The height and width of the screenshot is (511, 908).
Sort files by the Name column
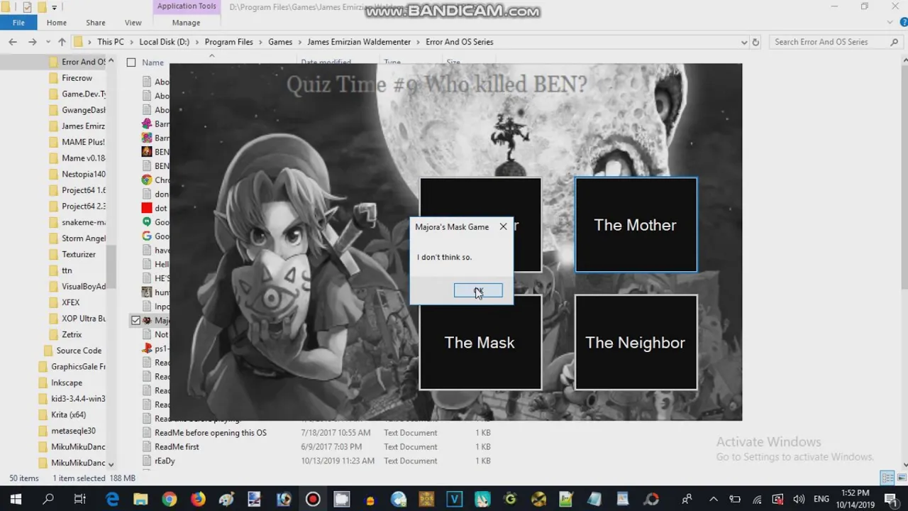153,62
